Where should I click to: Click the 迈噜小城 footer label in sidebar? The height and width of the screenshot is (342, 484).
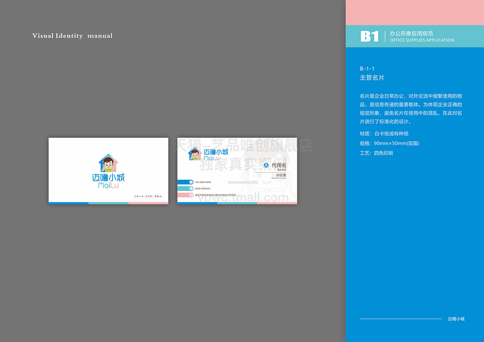pos(456,319)
